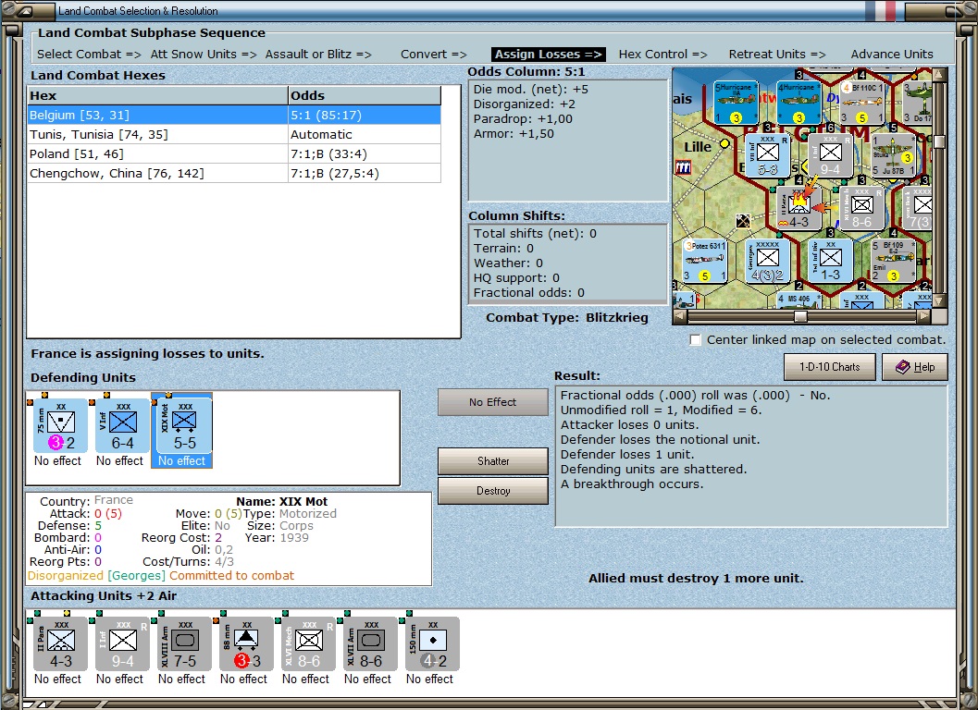Click minimap scroll left arrow
Viewport: 978px width, 710px height.
[681, 317]
